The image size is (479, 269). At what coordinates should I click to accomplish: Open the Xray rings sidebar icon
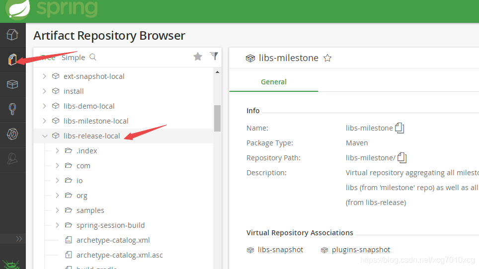coord(12,134)
